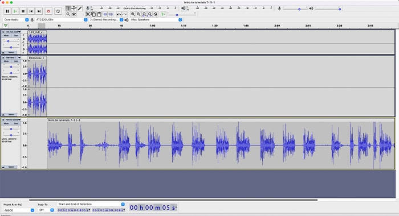Image resolution: width=399 pixels, height=216 pixels.
Task: Adjust the playback speed slider
Action: point(181,14)
